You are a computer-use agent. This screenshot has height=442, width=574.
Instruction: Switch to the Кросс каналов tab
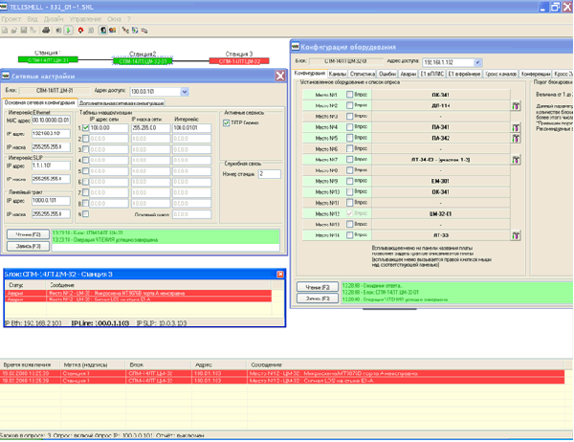click(x=500, y=74)
